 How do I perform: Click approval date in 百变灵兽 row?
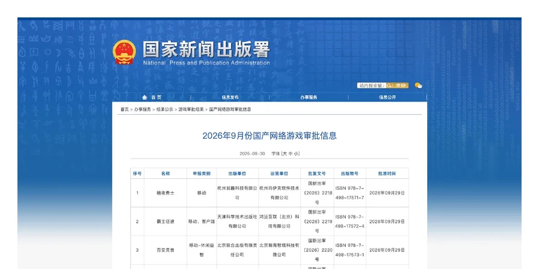(x=387, y=250)
